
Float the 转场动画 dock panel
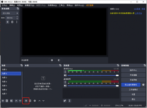[x=18, y=9]
